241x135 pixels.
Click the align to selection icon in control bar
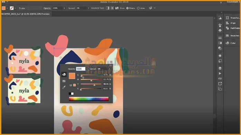click(151, 8)
